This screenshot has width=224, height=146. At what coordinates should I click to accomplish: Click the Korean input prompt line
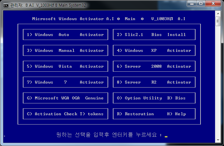112,134
